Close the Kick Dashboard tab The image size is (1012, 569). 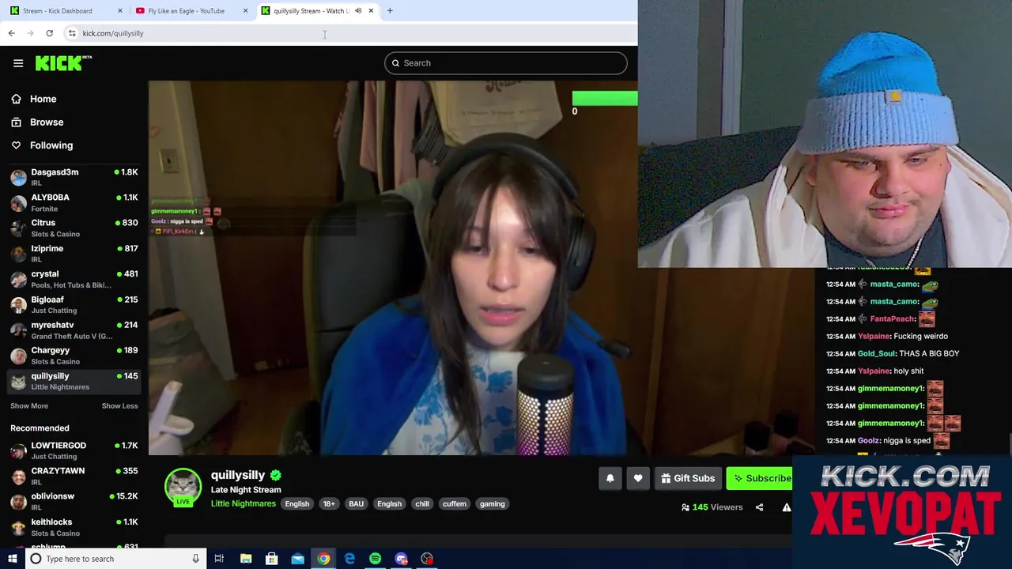[x=120, y=10]
